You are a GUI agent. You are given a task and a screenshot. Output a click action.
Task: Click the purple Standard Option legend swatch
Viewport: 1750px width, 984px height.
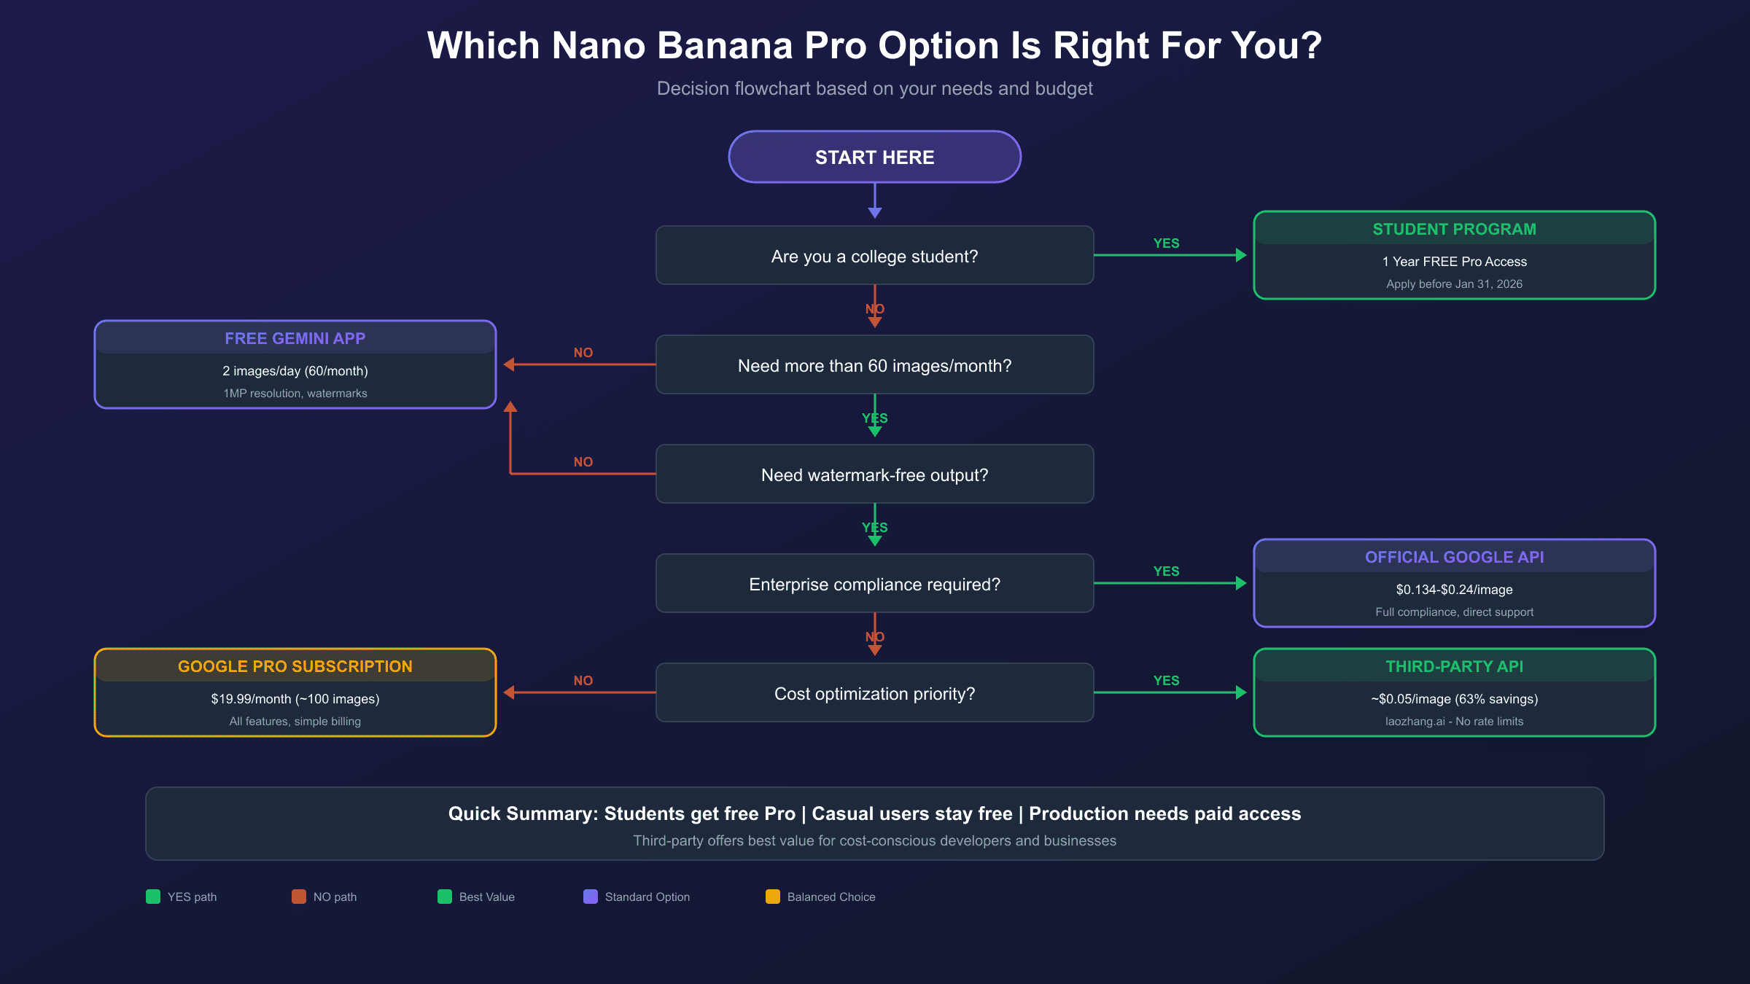591,897
